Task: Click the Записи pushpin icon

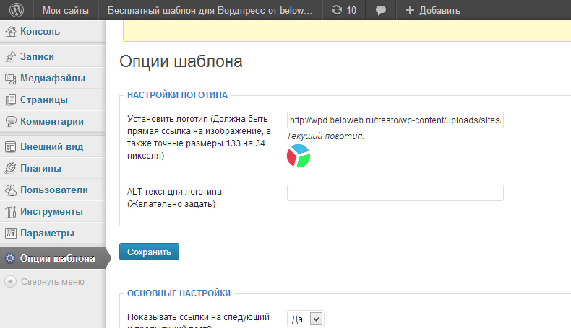Action: coord(10,57)
